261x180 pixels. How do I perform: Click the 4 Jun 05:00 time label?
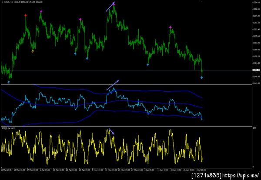tap(150, 170)
